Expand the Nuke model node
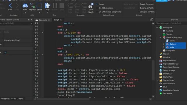187x105 pixels. [164, 47]
